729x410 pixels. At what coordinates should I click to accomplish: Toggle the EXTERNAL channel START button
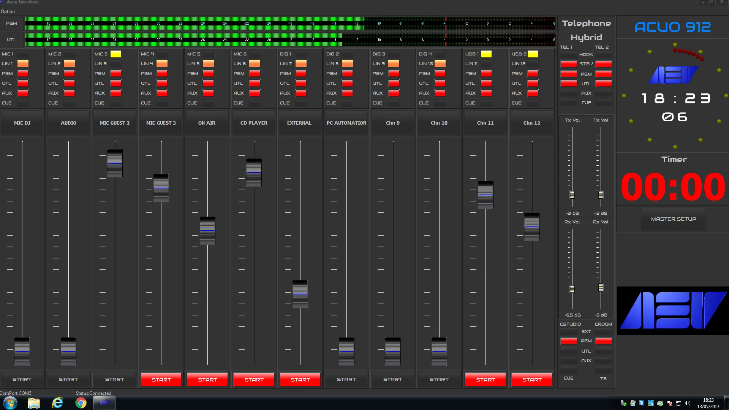(x=300, y=379)
